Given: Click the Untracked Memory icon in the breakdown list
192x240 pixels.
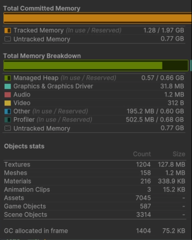Looking at the screenshot, I should pos(7,128).
